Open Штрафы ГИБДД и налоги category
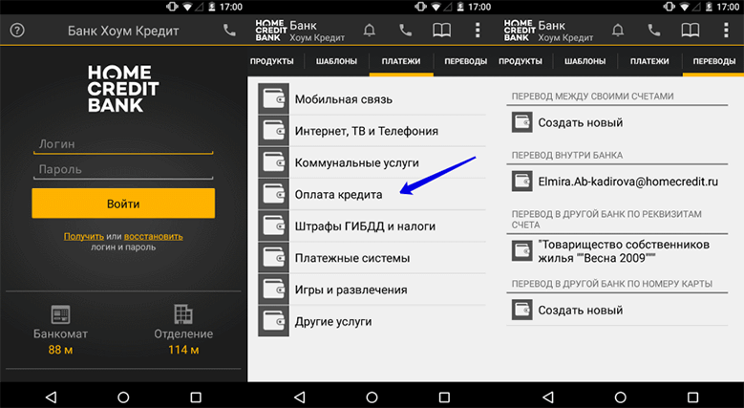The height and width of the screenshot is (408, 744). coord(372,226)
